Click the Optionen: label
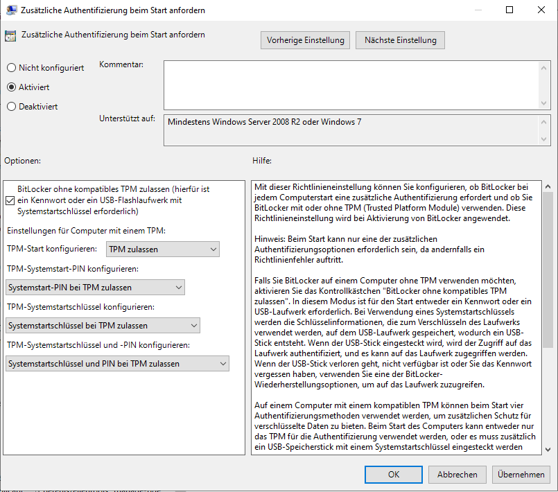 (22, 161)
